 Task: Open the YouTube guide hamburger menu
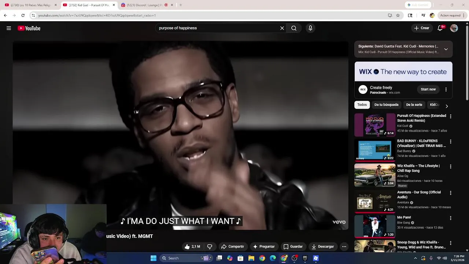[9, 28]
